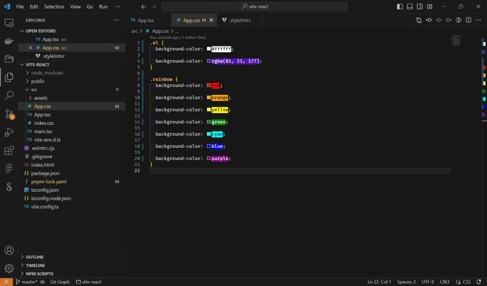Screen dimensions: 487x286
Task: Open the File menu
Action: (x=20, y=7)
